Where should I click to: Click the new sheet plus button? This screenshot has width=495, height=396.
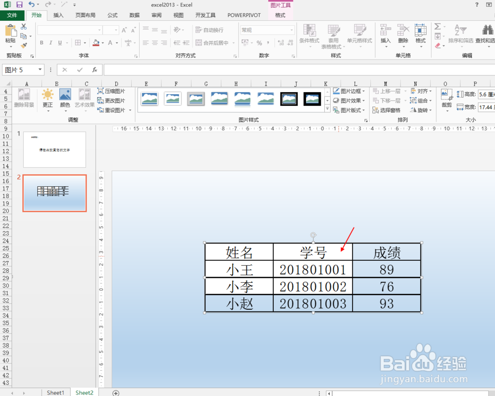pos(116,393)
